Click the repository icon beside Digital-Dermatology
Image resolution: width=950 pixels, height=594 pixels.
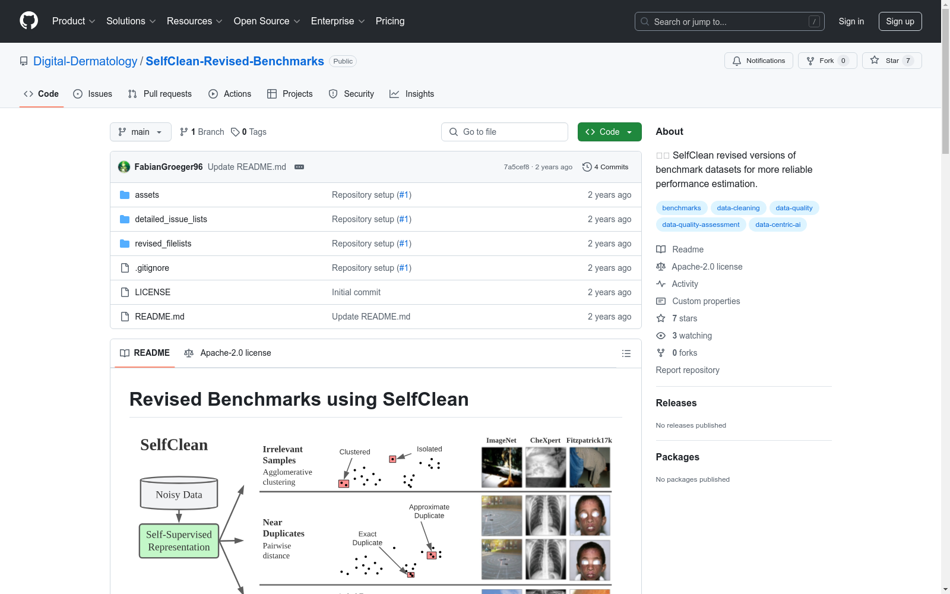[24, 61]
